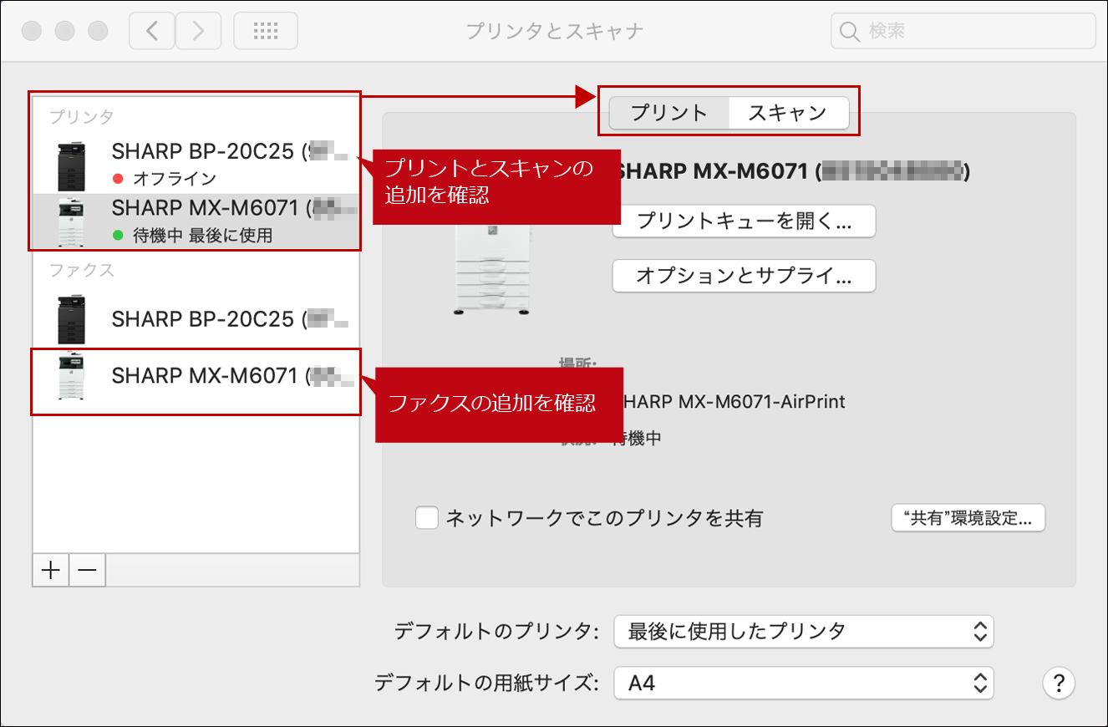
Task: Go back using the left chevron button
Action: [x=152, y=32]
